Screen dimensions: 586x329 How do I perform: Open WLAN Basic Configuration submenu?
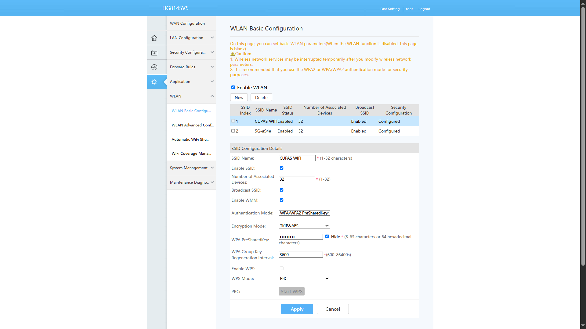point(191,111)
